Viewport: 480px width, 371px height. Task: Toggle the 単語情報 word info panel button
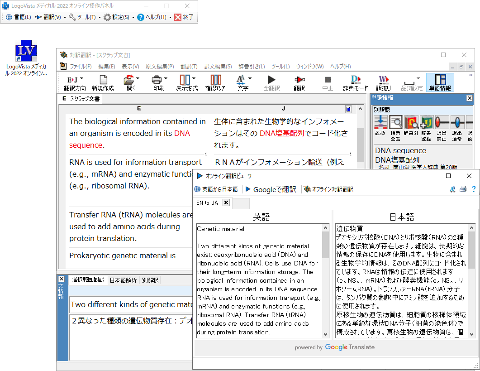[440, 83]
